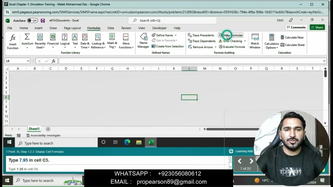Expand the formula bar chevron
Image resolution: width=333 pixels, height=187 pixels.
(x=324, y=61)
